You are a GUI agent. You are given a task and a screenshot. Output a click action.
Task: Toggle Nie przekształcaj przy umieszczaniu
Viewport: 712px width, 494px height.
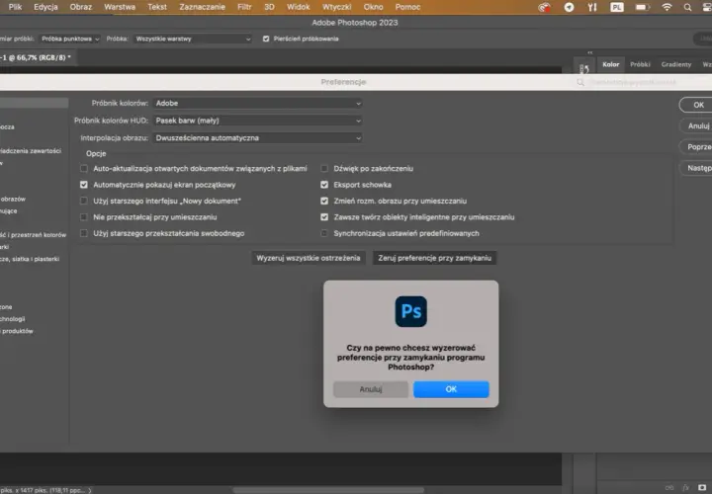point(84,217)
